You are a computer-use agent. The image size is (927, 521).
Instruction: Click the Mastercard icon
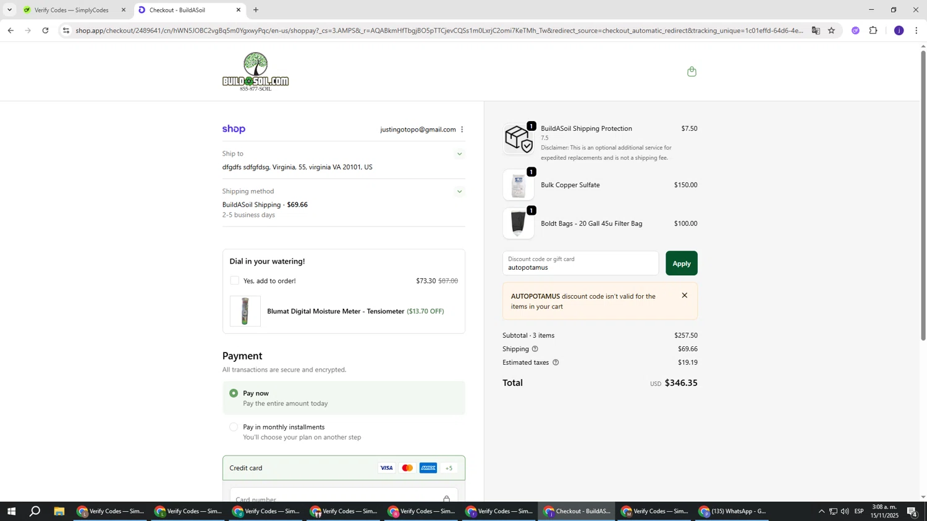pyautogui.click(x=407, y=468)
